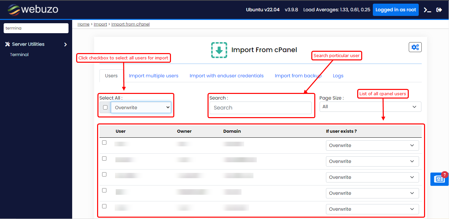Click the logout icon in header
This screenshot has width=449, height=219.
tap(439, 10)
